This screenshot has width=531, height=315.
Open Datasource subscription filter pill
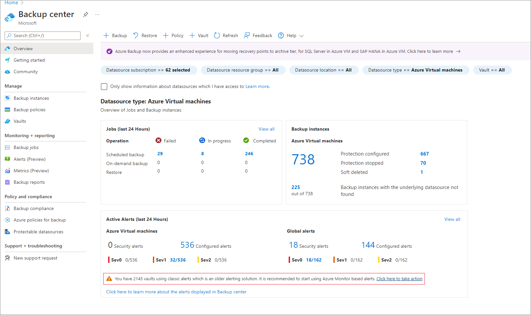tap(149, 70)
